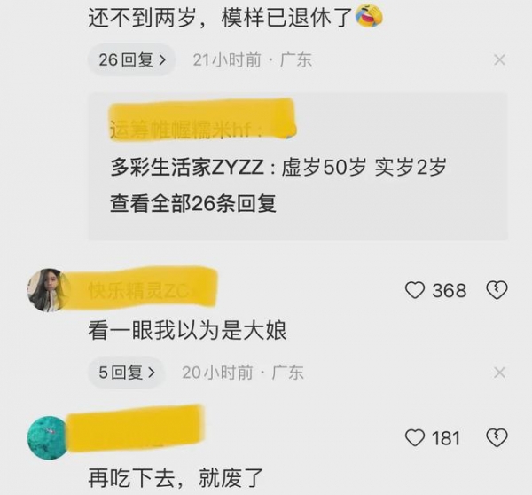532x495 pixels.
Task: Like the comment with 181 likes
Action: pyautogui.click(x=415, y=438)
